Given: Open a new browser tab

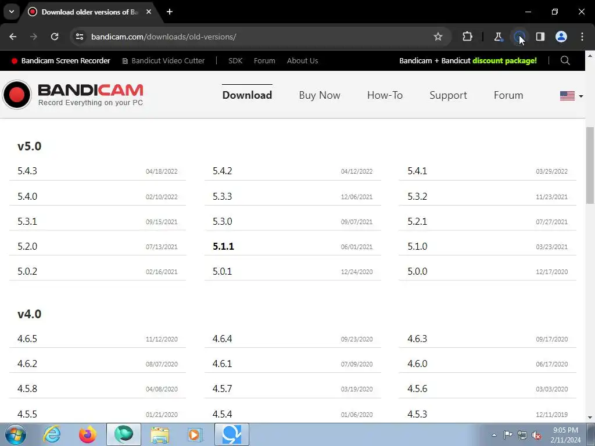Looking at the screenshot, I should (170, 12).
